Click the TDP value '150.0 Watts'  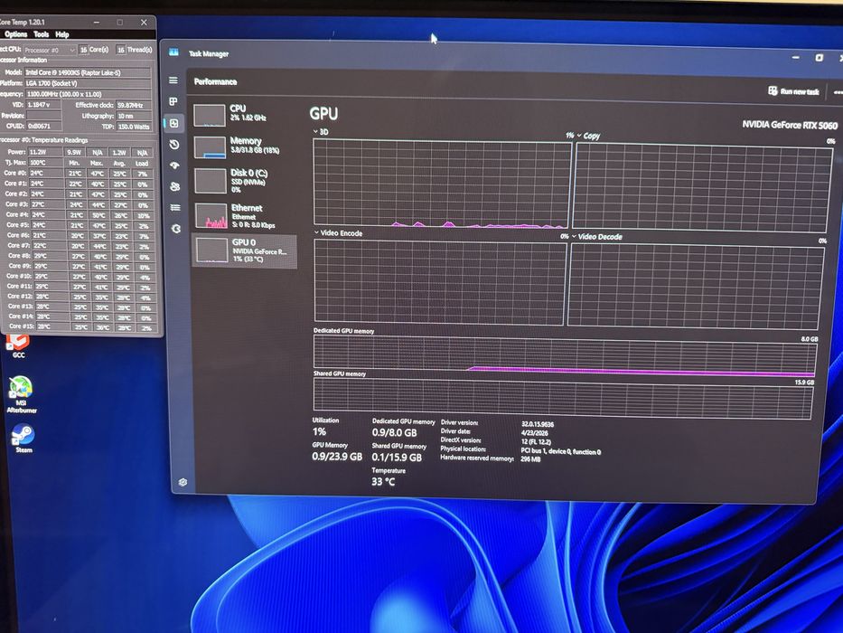(134, 127)
